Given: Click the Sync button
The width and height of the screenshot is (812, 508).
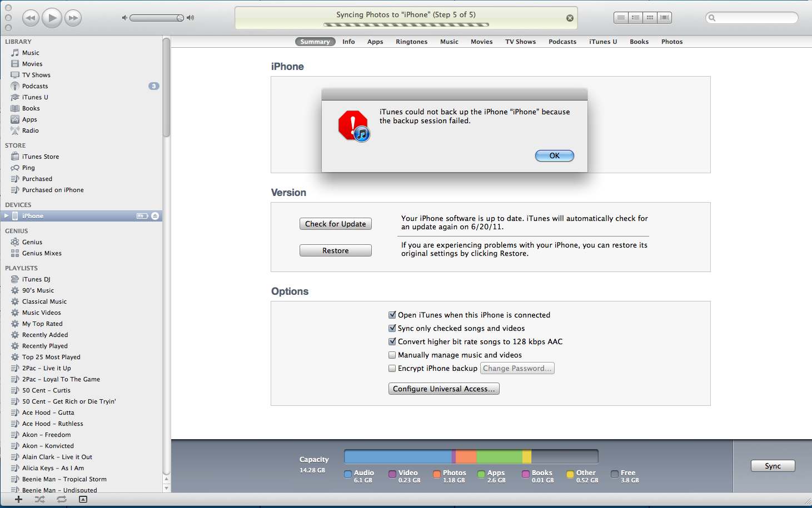Looking at the screenshot, I should click(x=773, y=466).
